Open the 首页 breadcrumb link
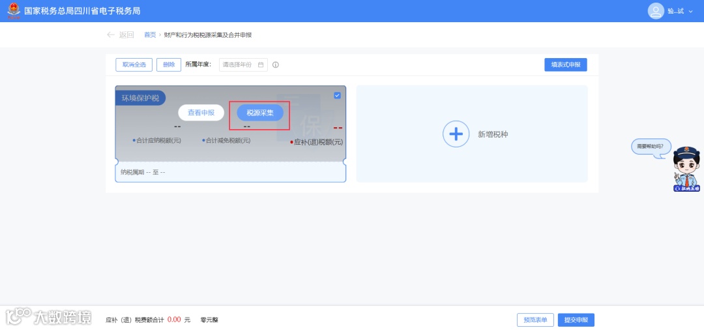 (x=150, y=35)
